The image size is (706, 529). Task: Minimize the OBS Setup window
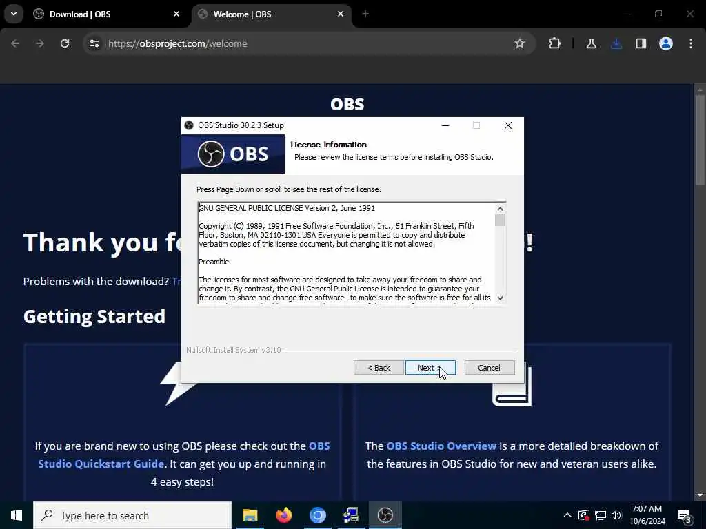pyautogui.click(x=445, y=125)
